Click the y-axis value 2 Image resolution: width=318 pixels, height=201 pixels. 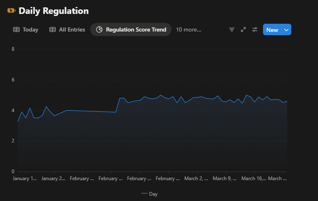click(13, 141)
